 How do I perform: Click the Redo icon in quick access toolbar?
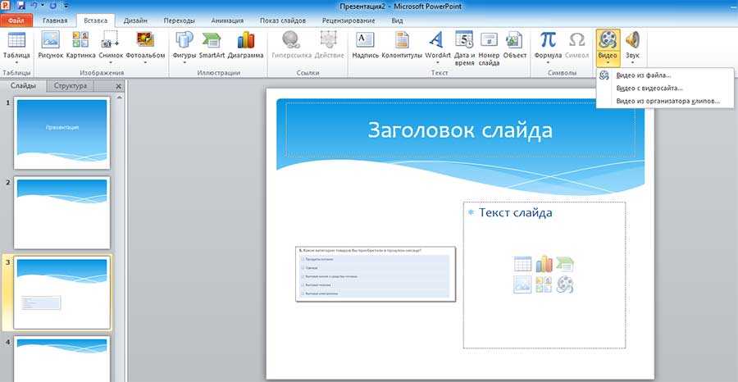pos(52,6)
